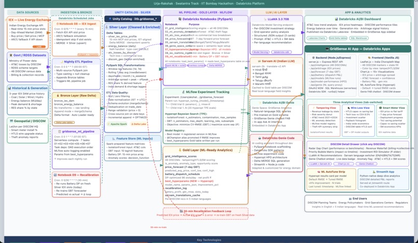Click the Notebook 09 Recalibration icon
The image size is (418, 243).
coord(55,175)
